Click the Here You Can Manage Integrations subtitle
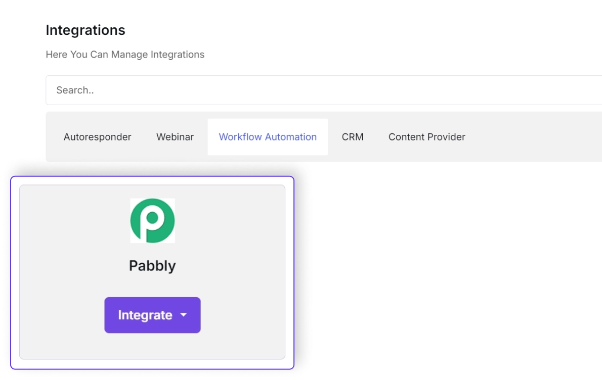Viewport: 602px width, 380px height. (125, 55)
